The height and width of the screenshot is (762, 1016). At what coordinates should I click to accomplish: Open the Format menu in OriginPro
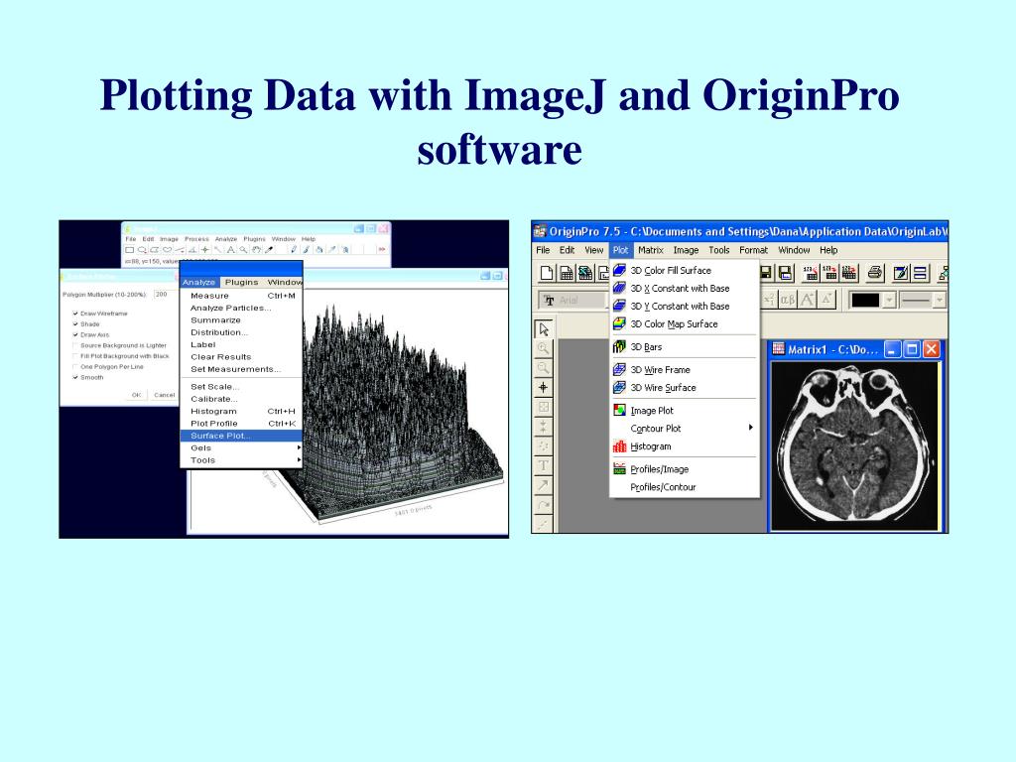point(753,250)
